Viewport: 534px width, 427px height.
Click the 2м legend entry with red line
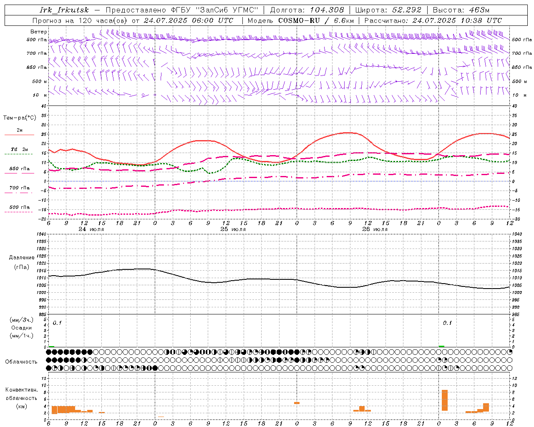20,131
